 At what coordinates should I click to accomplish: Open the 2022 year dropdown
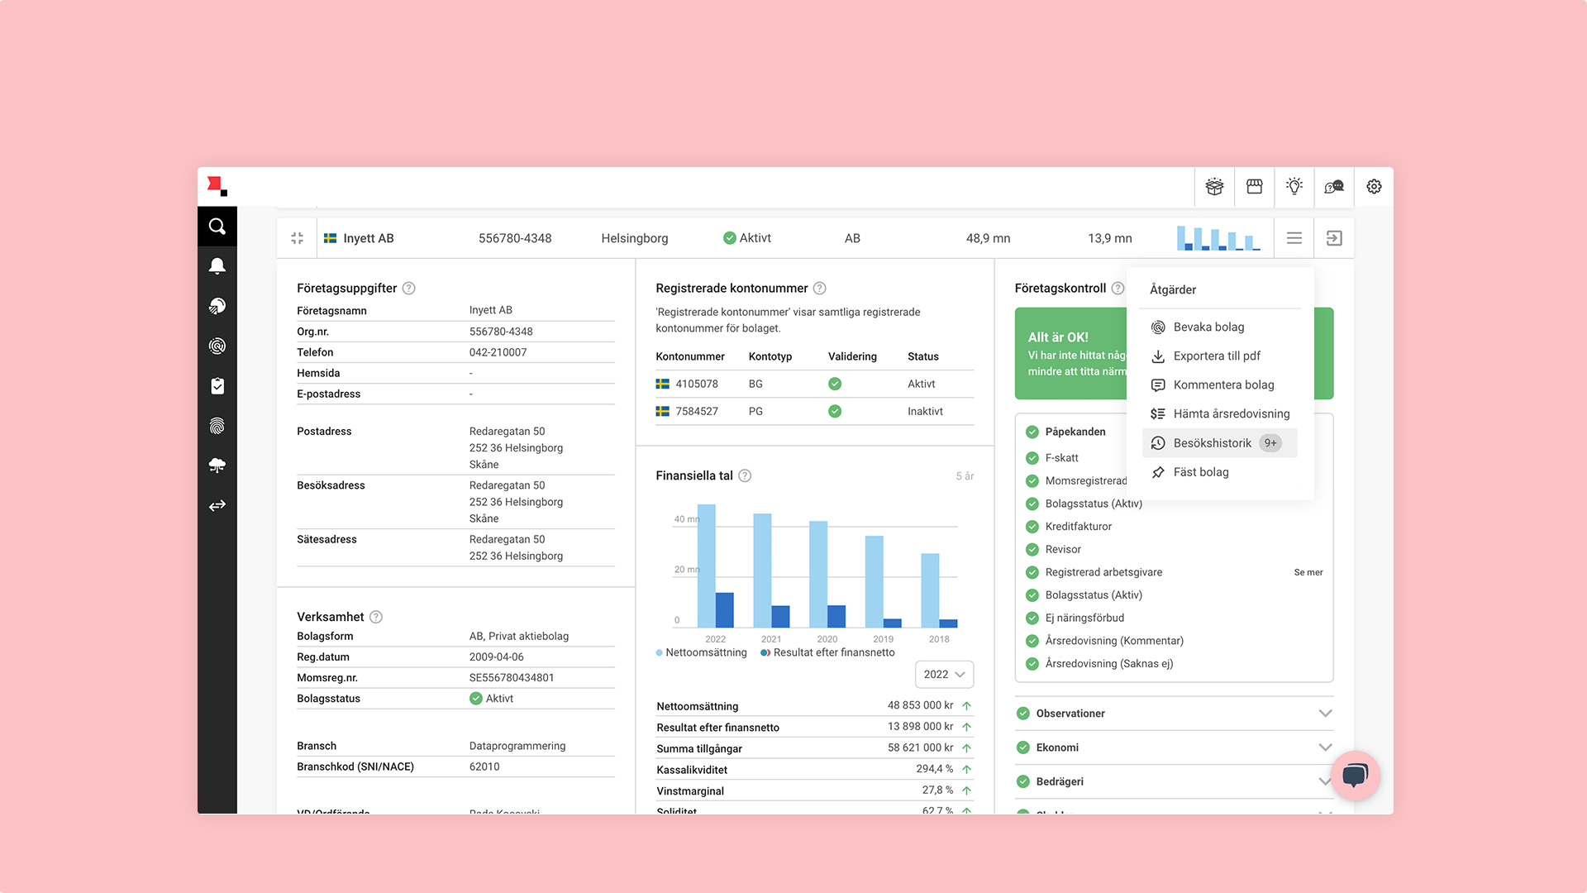point(944,675)
